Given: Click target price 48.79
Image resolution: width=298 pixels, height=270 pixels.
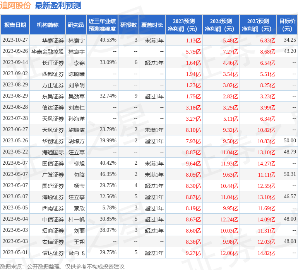Looking at the screenshot, I should coord(290,152).
